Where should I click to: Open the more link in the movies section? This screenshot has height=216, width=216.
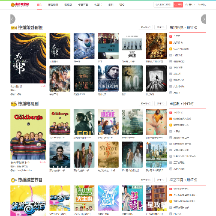point(160,27)
